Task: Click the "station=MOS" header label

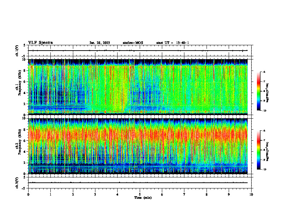Action: pos(133,43)
